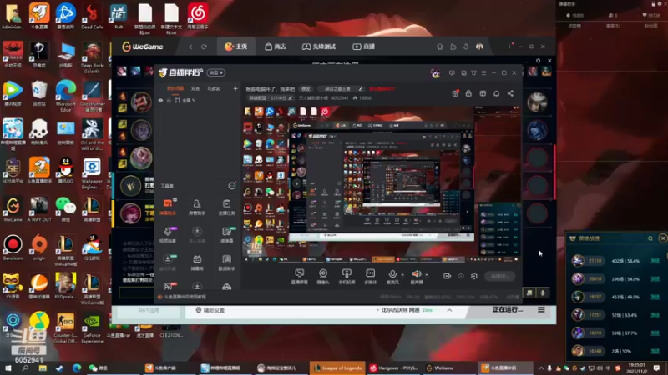This screenshot has height=375, width=668.
Task: Click the recording camera icon in 直播伴侣
Action: tap(447, 276)
